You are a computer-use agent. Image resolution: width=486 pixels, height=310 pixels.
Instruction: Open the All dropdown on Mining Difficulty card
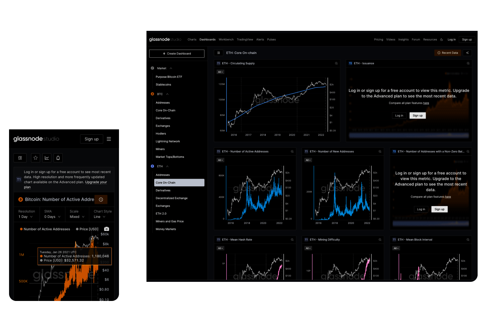tap(308, 248)
